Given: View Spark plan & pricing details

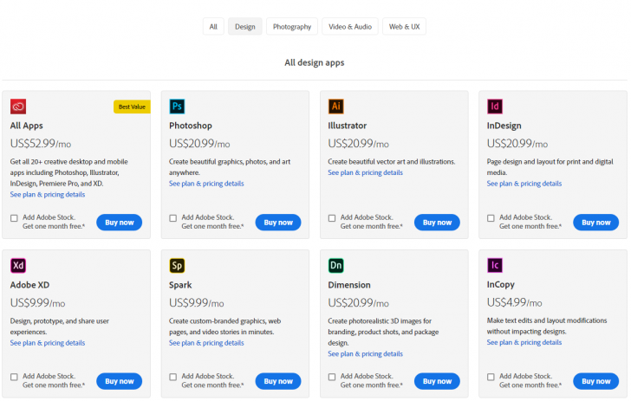Looking at the screenshot, I should [x=206, y=342].
